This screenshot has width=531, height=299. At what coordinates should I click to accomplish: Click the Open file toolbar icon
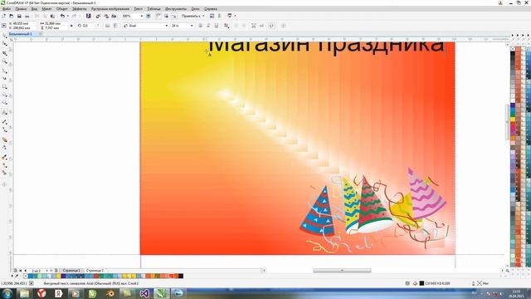tap(11, 16)
